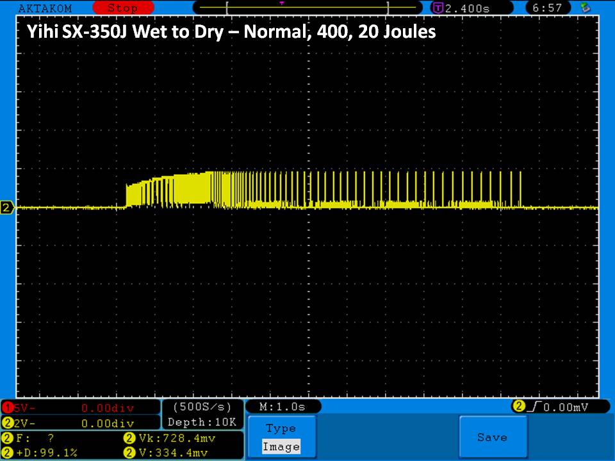Click the USB connection status icon

pyautogui.click(x=584, y=8)
